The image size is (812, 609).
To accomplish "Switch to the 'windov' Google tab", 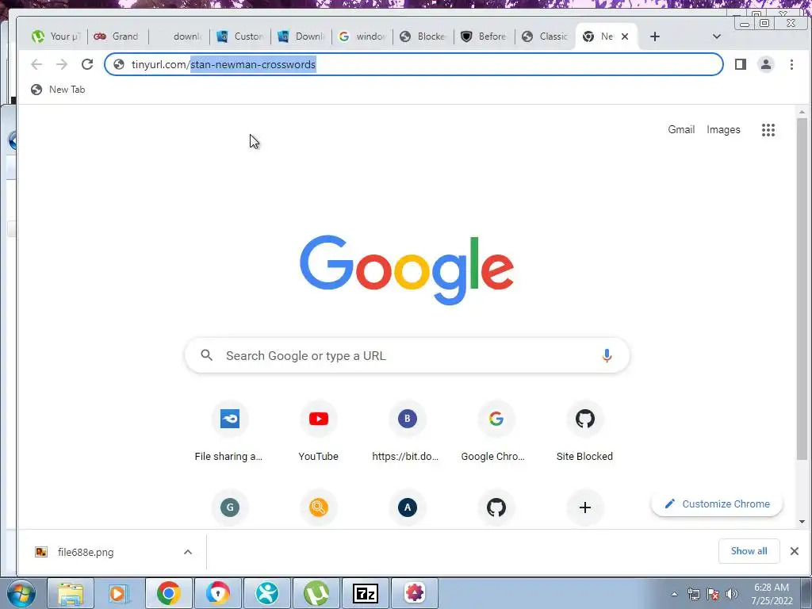I will 362,36.
